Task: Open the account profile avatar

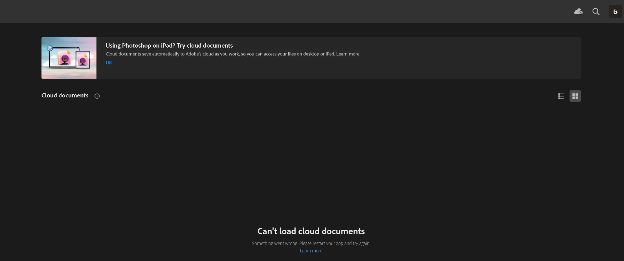Action: [615, 12]
